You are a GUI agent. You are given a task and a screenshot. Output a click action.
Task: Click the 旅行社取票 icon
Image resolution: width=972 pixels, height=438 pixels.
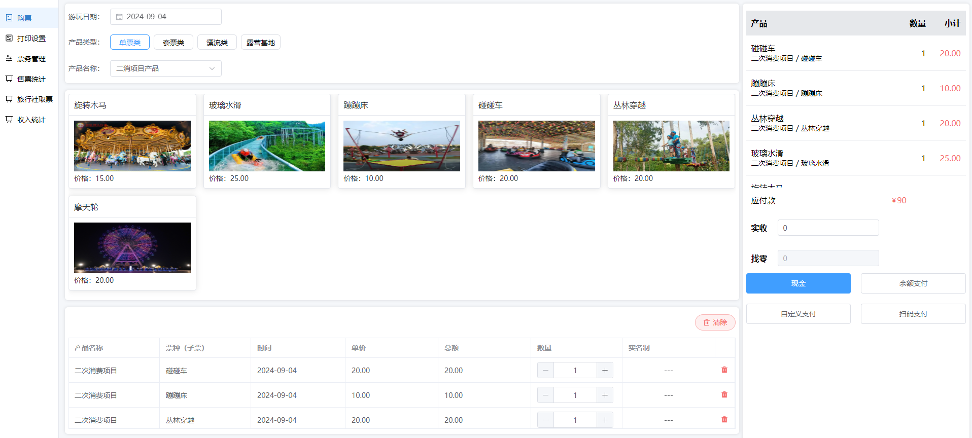click(9, 99)
